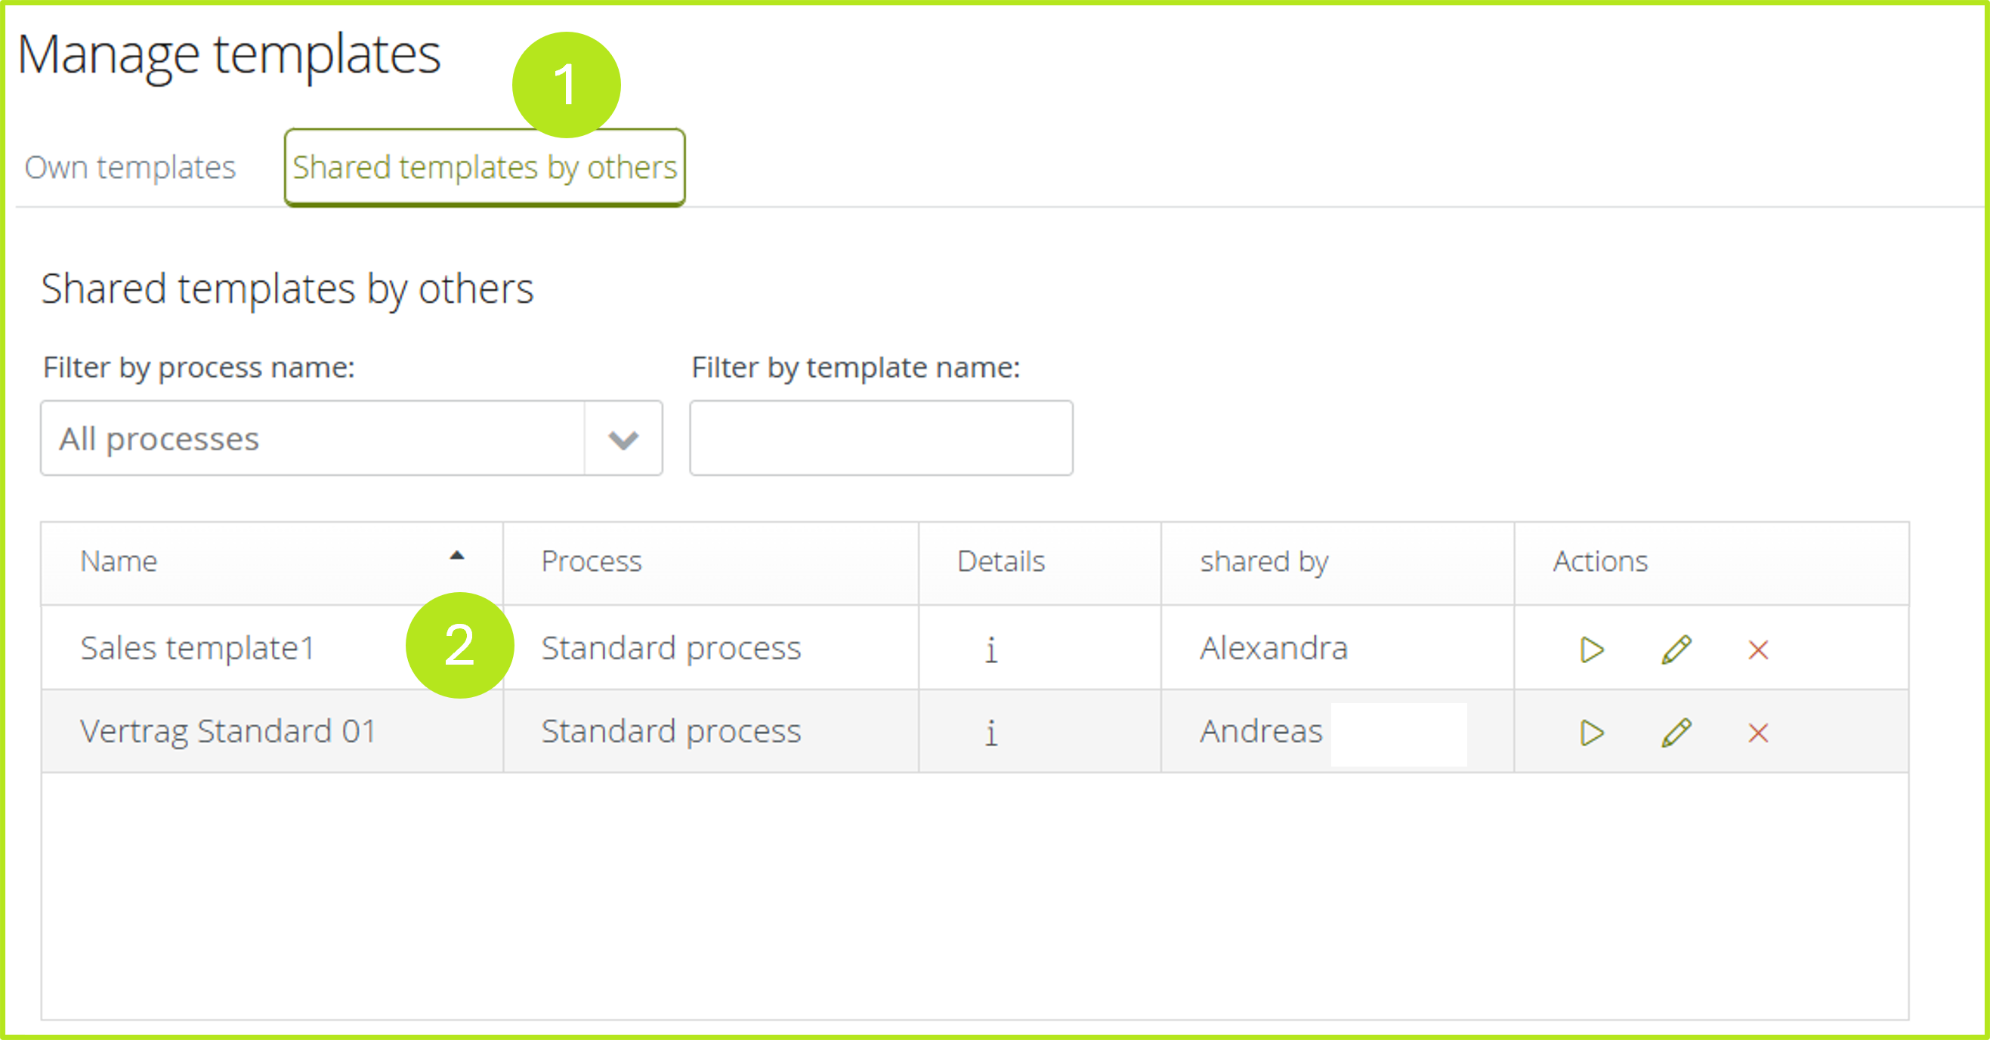
Task: Delete the Sales template1 template
Action: (1758, 650)
